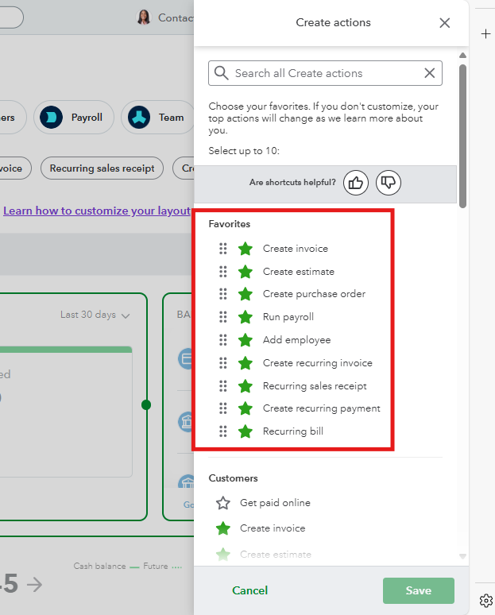
Task: Click the Customers section heading
Action: 233,478
